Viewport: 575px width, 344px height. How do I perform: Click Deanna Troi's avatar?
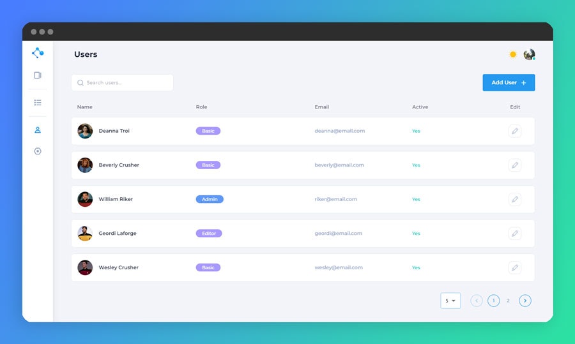(85, 131)
